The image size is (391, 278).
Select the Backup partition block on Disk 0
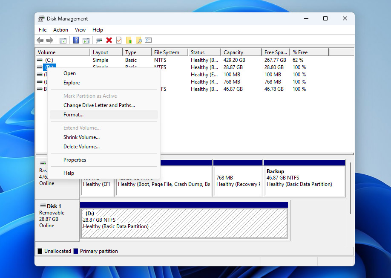click(305, 178)
